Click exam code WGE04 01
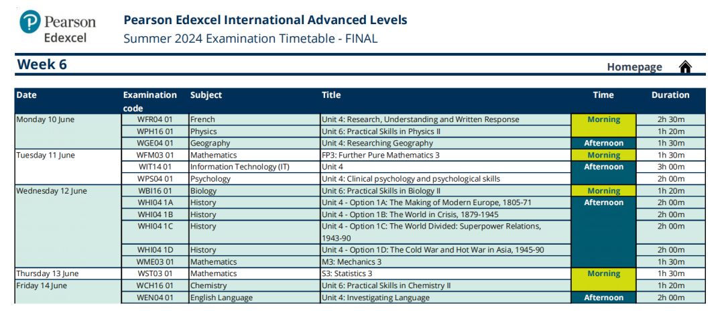Viewport: 724px width, 317px height. point(155,143)
